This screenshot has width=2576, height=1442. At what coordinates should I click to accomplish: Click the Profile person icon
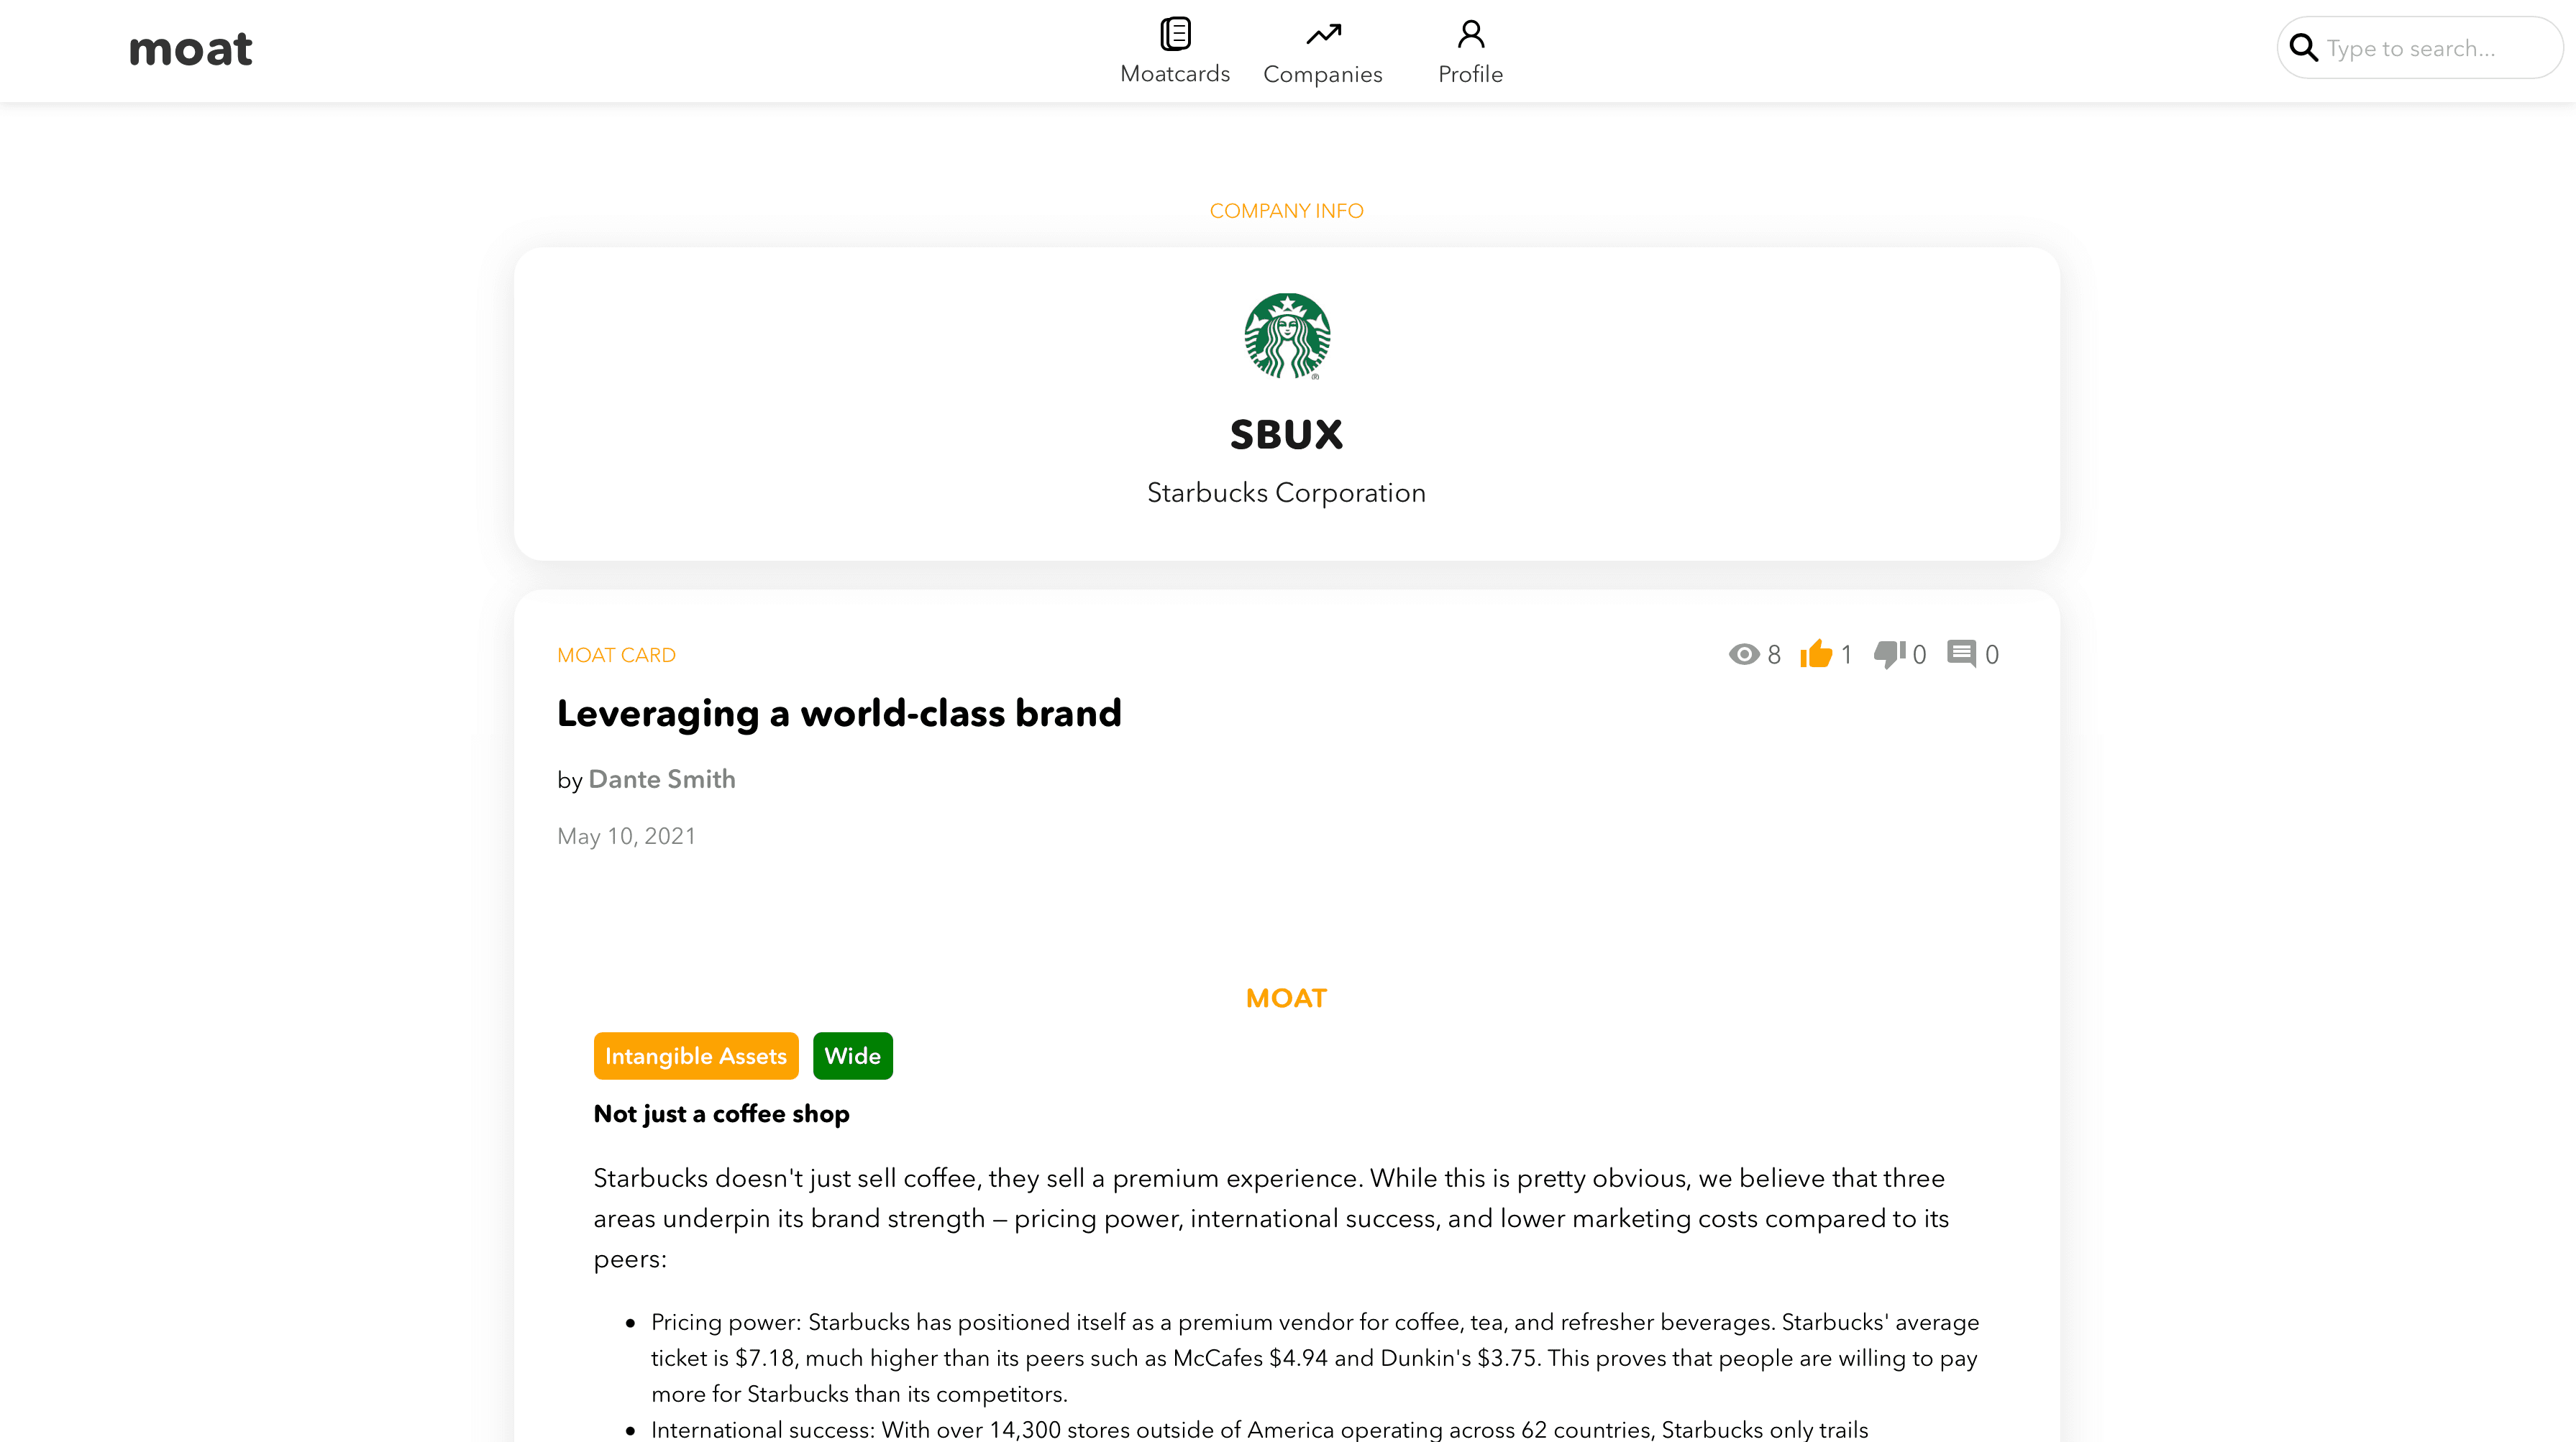click(1470, 34)
